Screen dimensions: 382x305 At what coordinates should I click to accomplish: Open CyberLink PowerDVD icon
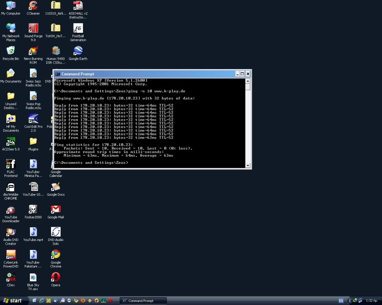coord(11,255)
